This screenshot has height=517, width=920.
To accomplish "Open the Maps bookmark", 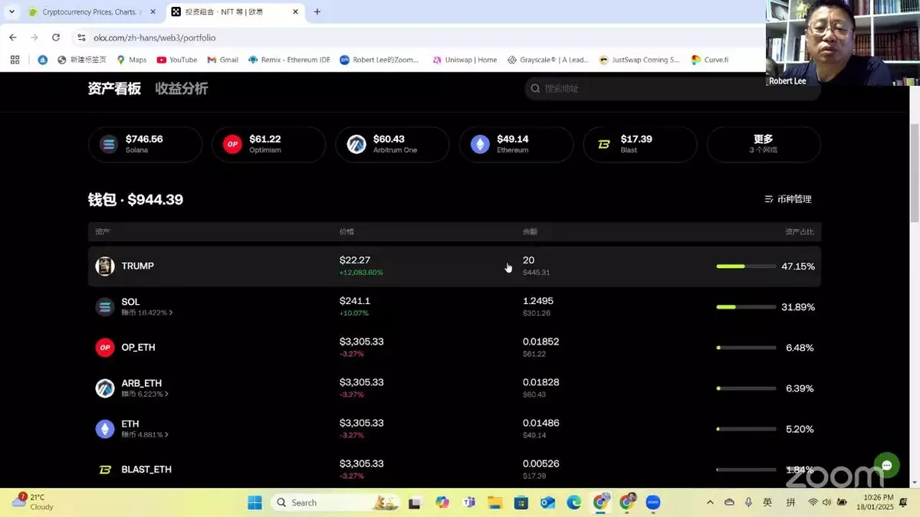I will [x=132, y=60].
